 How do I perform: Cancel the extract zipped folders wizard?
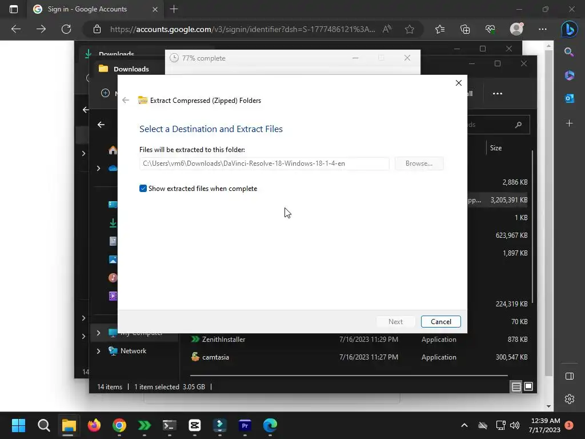tap(440, 322)
